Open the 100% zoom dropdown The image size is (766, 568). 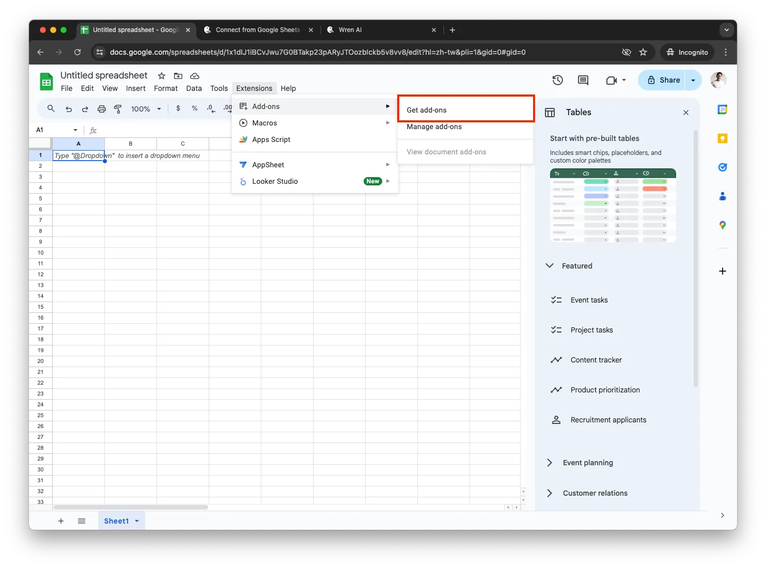pos(146,108)
